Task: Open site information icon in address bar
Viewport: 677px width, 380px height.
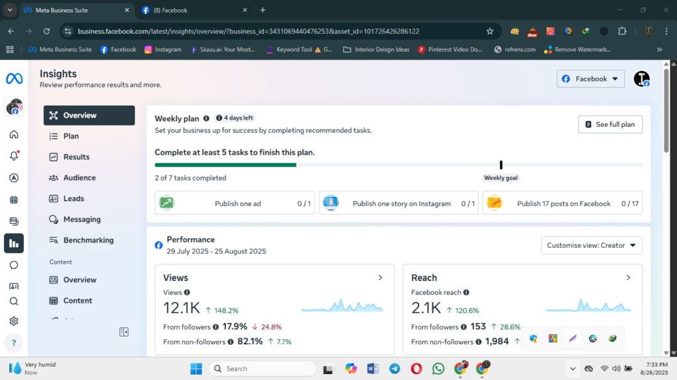Action: [x=68, y=31]
